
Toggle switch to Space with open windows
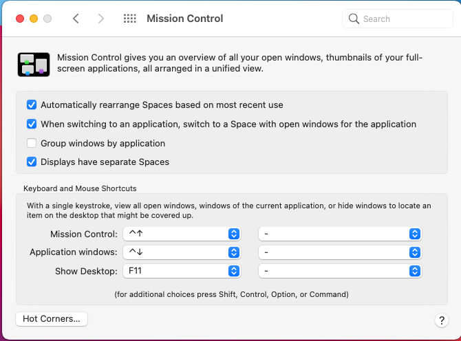32,124
